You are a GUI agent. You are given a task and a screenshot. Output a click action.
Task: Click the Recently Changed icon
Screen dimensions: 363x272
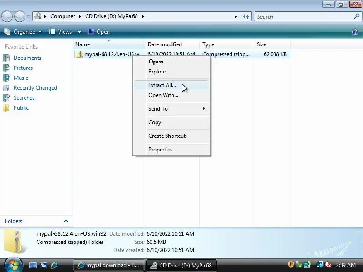[6, 88]
